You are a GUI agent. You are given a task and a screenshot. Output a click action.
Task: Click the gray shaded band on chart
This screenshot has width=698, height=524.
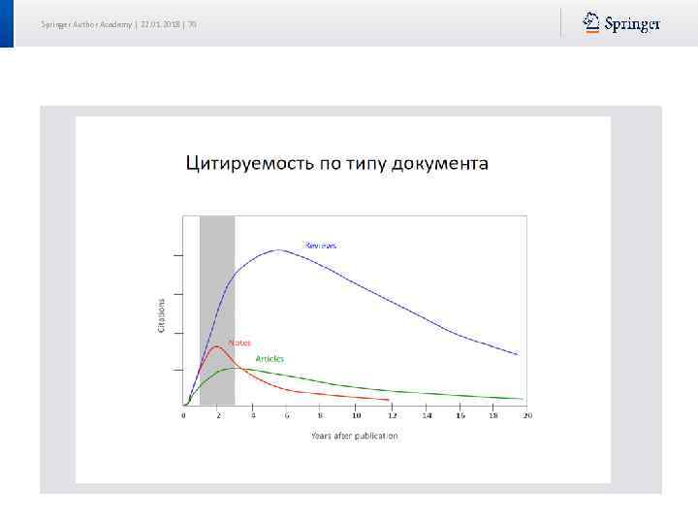[217, 311]
